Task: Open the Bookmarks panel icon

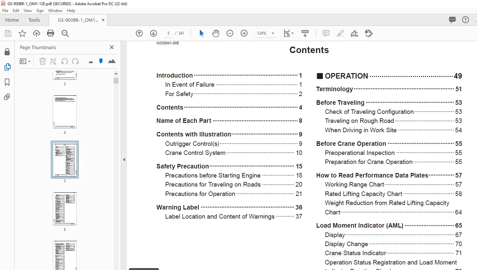Action: pos(7,82)
